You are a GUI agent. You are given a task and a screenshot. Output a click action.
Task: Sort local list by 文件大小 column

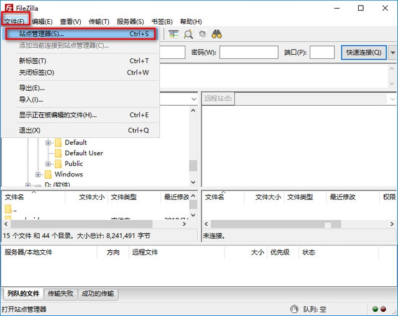pyautogui.click(x=86, y=197)
